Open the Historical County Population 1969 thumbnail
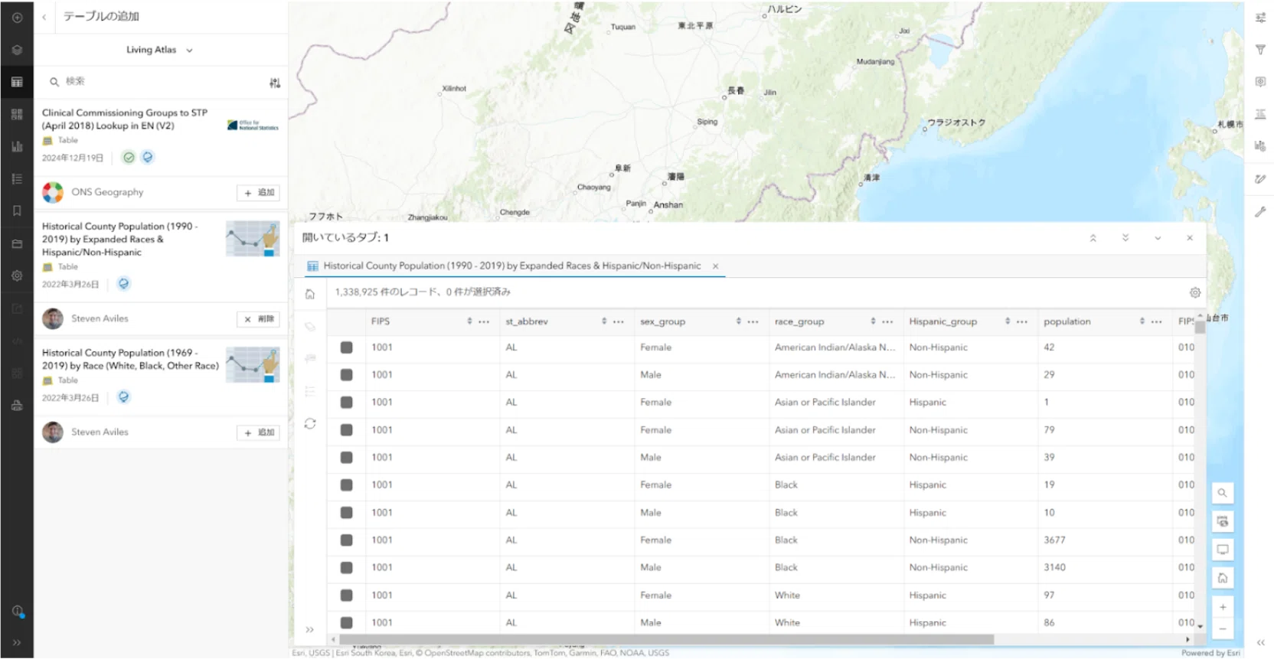Viewport: 1274px width, 659px height. click(x=253, y=365)
